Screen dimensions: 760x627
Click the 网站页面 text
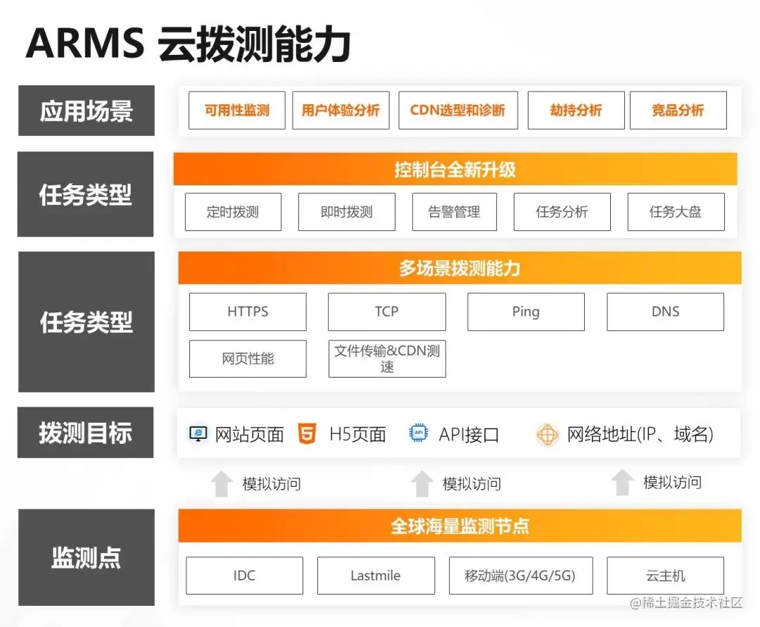[x=249, y=435]
